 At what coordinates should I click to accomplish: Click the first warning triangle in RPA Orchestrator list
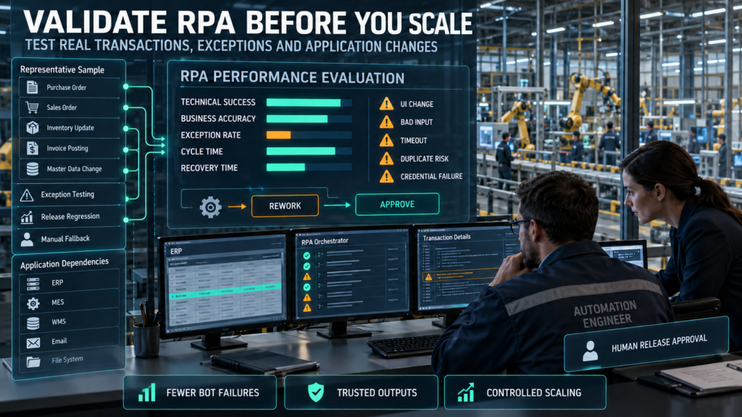[307, 277]
